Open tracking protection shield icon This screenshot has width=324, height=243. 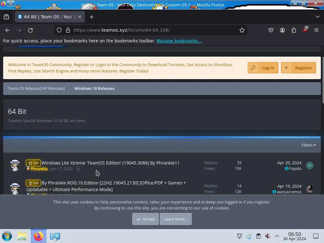[59, 30]
